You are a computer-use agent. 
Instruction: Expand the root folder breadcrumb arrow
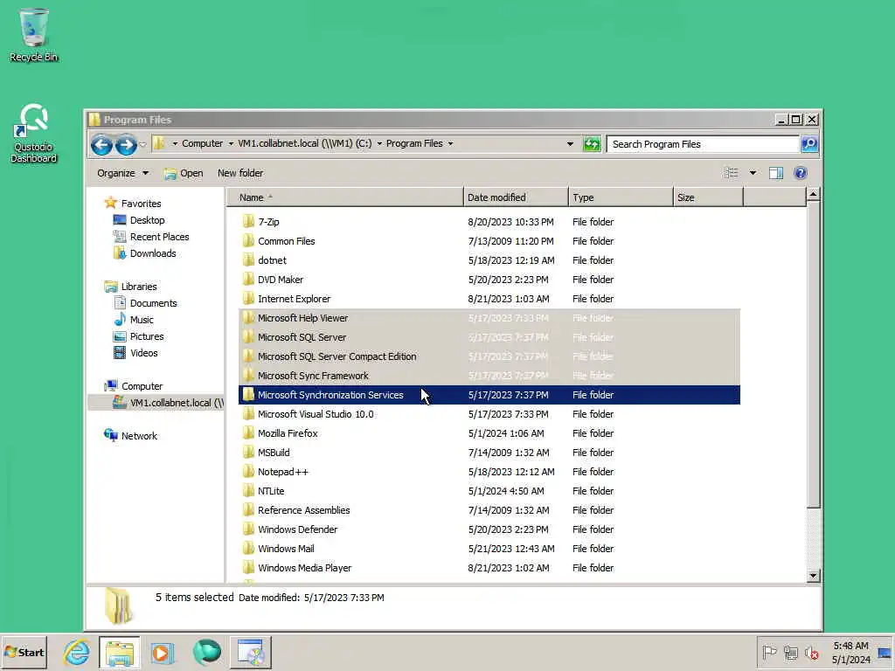[175, 144]
